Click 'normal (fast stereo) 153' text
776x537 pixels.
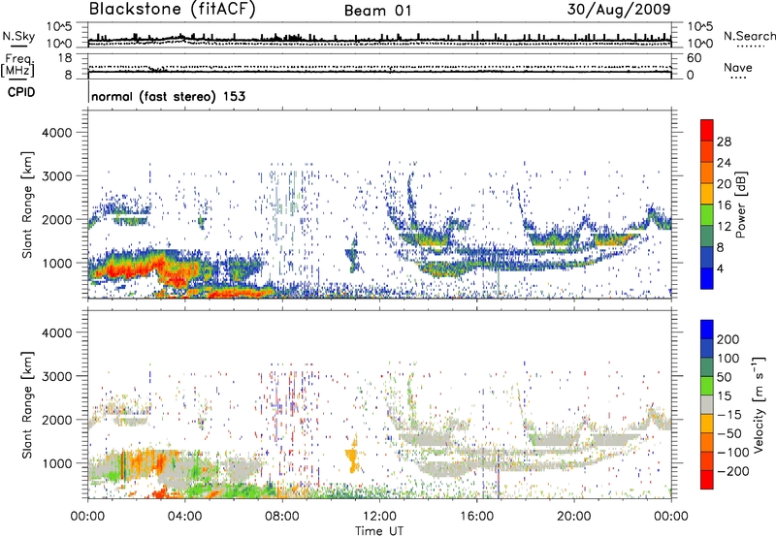click(168, 96)
